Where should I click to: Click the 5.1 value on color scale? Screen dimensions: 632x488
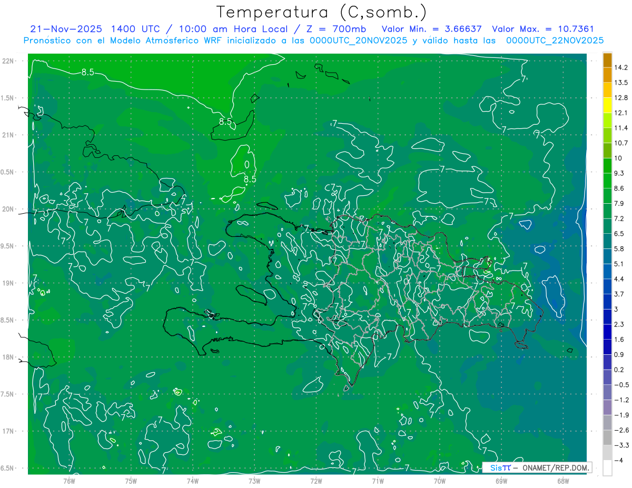pyautogui.click(x=619, y=264)
